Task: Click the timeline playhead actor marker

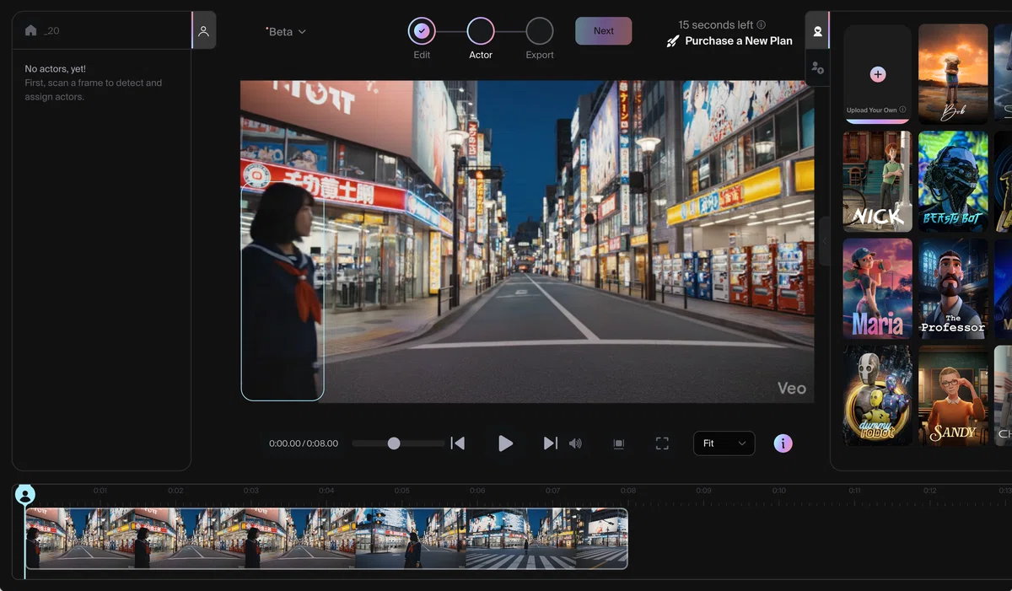Action: point(25,495)
